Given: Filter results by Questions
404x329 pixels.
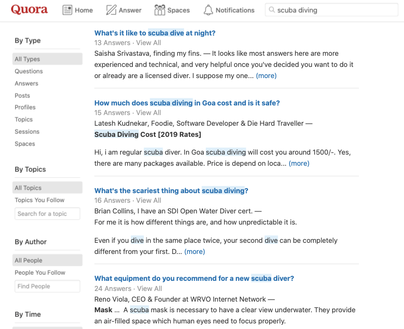Looking at the screenshot, I should coord(28,71).
